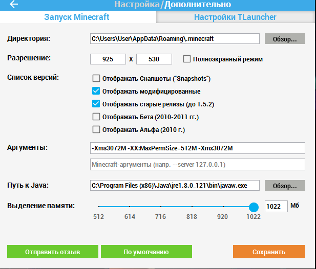Browse for Java with the lower Обзор button
Image resolution: width=316 pixels, height=269 pixels.
(x=285, y=185)
